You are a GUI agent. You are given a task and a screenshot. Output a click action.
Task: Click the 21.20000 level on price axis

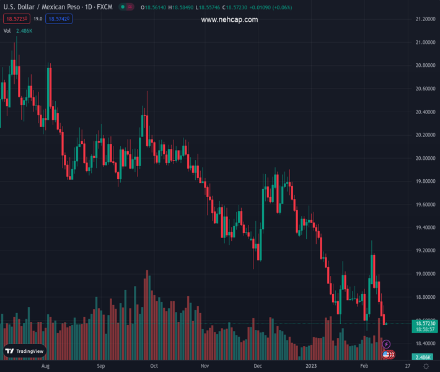tap(425, 19)
